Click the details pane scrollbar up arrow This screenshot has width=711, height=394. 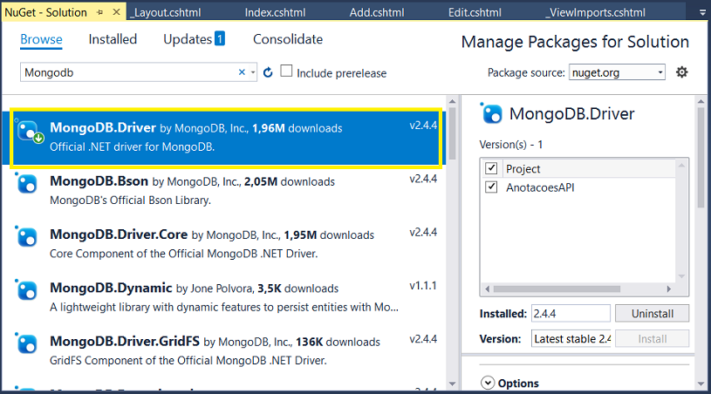coord(701,101)
